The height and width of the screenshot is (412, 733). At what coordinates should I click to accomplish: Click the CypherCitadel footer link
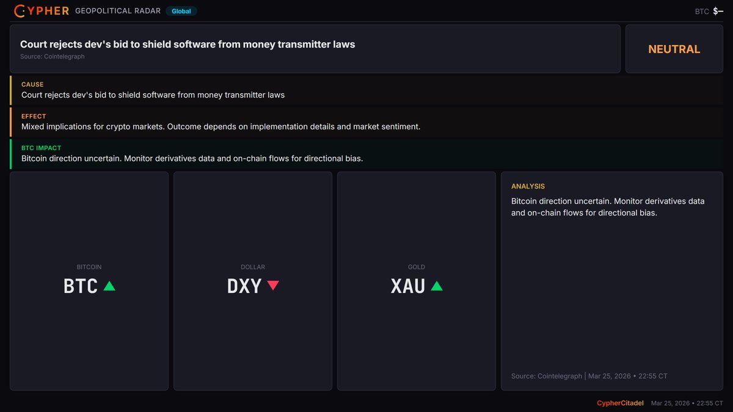coord(620,403)
